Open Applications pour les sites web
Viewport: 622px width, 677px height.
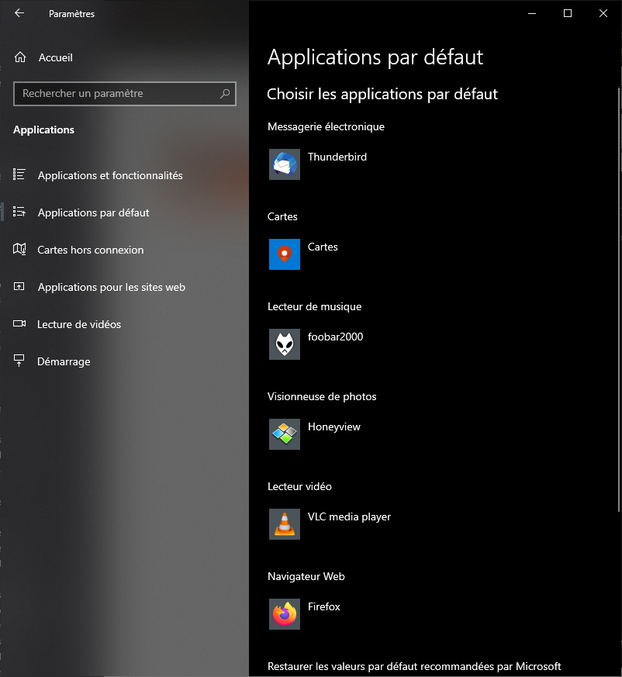(x=112, y=287)
